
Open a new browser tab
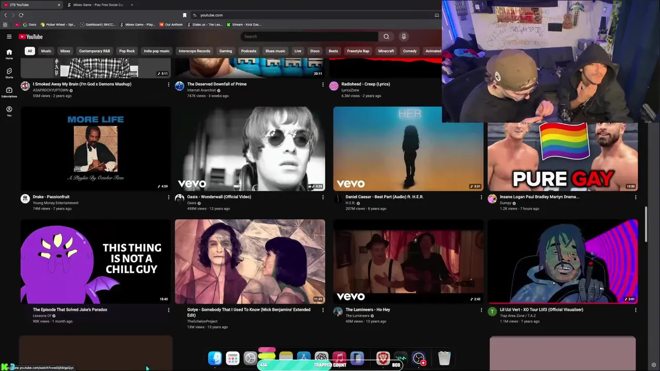coord(131,5)
